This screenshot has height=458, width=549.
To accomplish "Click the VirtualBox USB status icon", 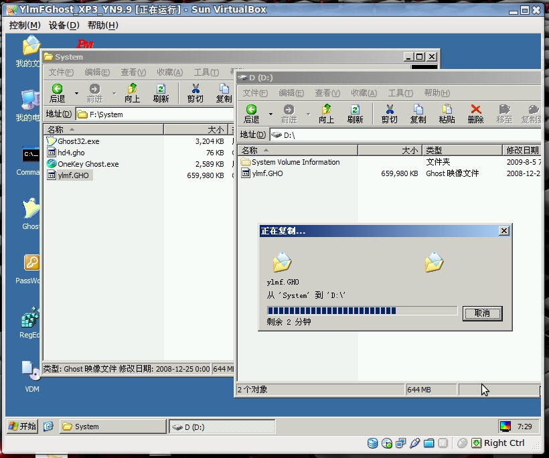I will click(x=415, y=443).
